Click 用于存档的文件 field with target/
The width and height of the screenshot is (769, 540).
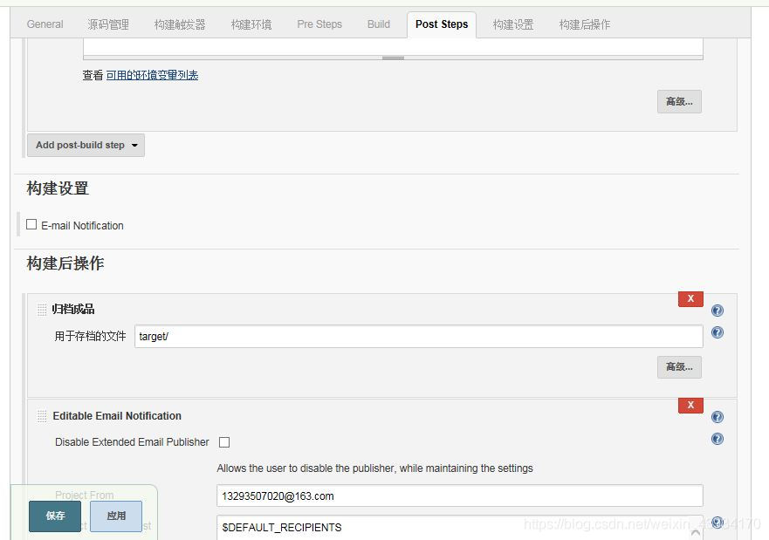419,336
